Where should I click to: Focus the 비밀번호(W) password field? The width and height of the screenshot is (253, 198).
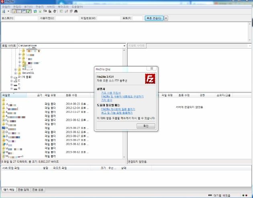[x=109, y=18]
